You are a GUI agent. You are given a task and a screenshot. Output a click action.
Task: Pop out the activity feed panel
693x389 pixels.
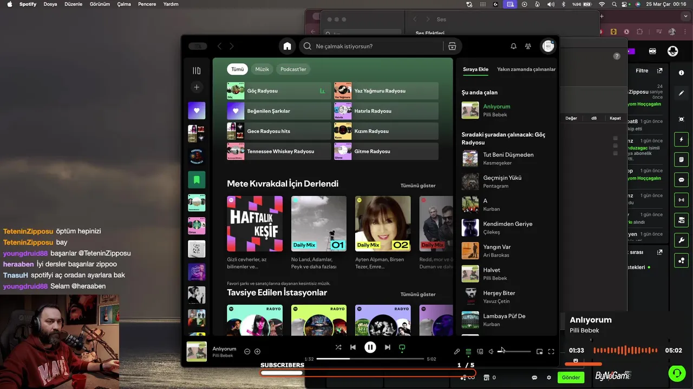(x=659, y=71)
